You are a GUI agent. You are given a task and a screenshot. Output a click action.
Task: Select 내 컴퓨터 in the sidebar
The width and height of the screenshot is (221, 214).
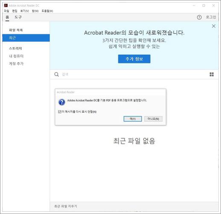pos(16,56)
